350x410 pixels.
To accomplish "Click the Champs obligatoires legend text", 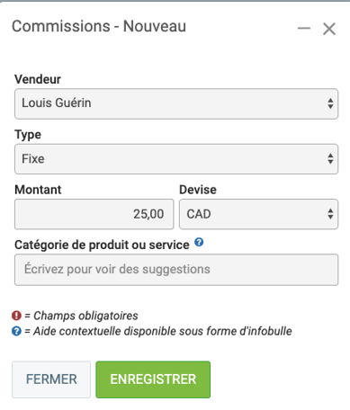I will point(81,316).
